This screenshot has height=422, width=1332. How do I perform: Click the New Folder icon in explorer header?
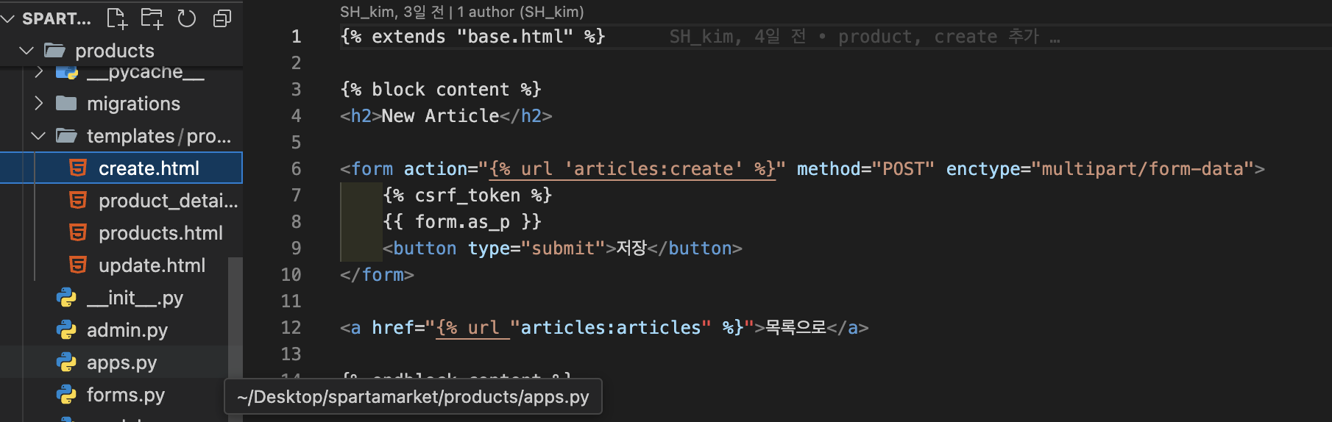click(152, 18)
